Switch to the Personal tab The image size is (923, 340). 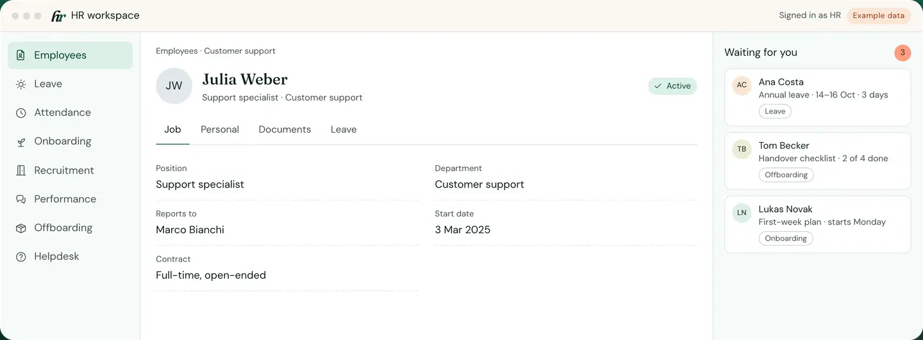pos(220,129)
